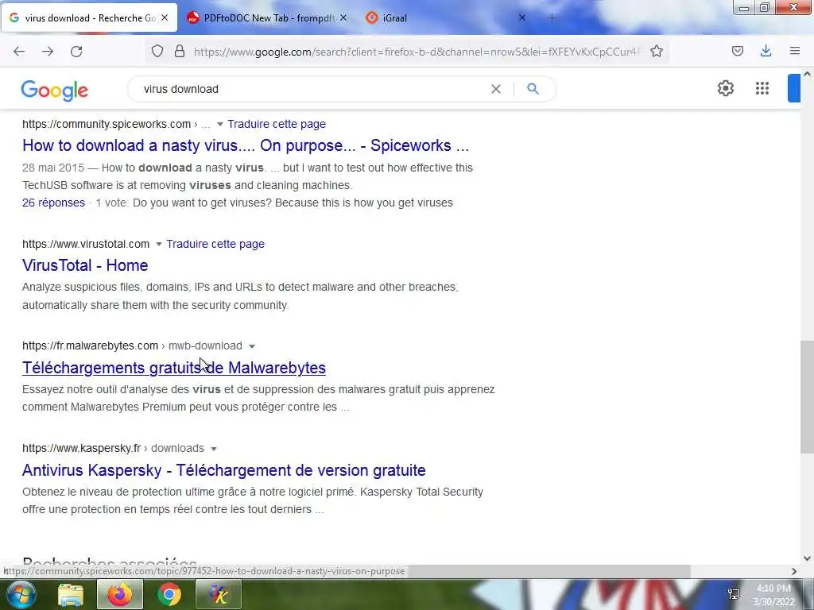
Task: Open the network status tray icon
Action: 734,594
